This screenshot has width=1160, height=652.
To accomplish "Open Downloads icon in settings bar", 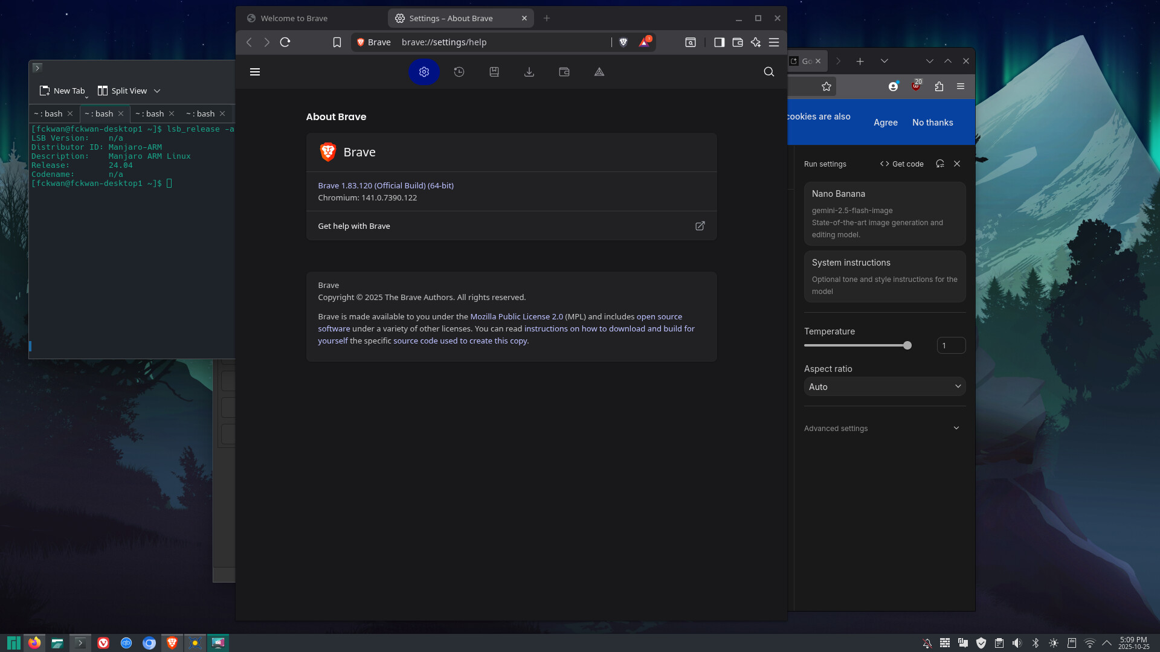I will pyautogui.click(x=529, y=72).
